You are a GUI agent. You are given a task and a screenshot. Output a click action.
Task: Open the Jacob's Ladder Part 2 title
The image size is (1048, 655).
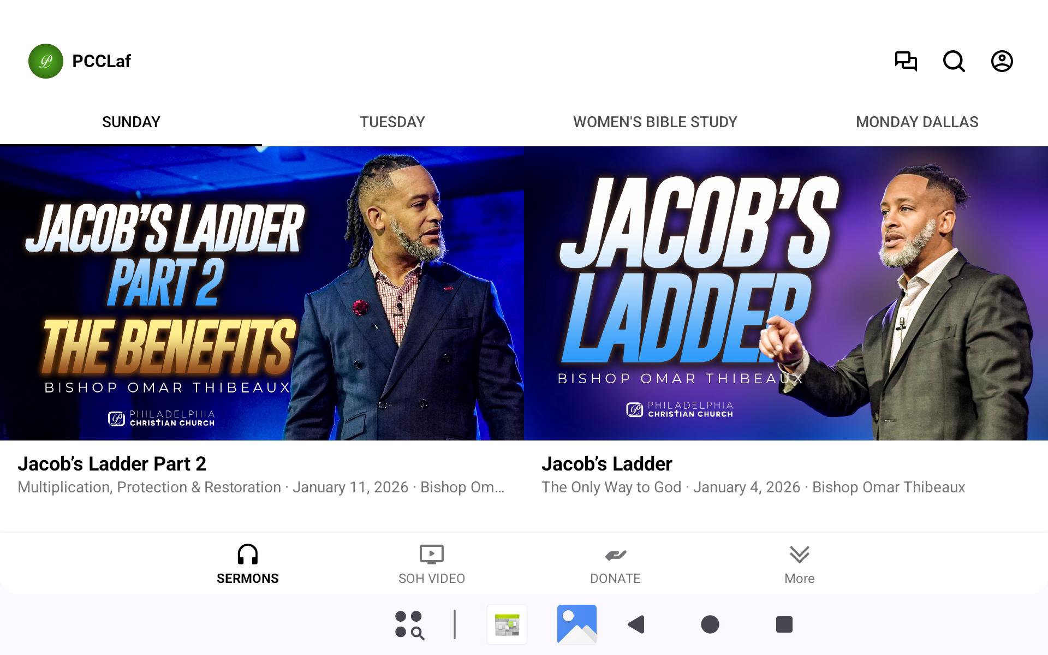click(x=112, y=464)
